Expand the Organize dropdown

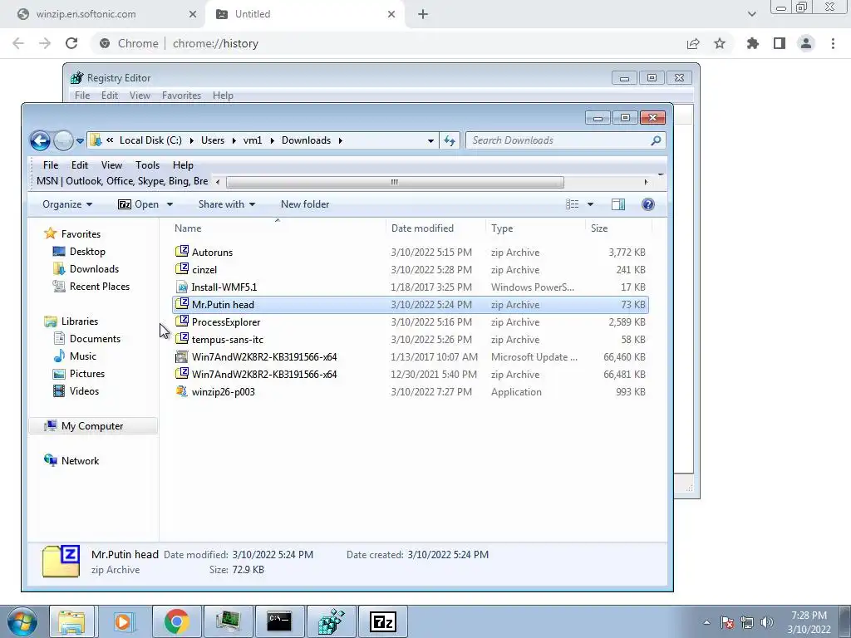click(x=68, y=204)
